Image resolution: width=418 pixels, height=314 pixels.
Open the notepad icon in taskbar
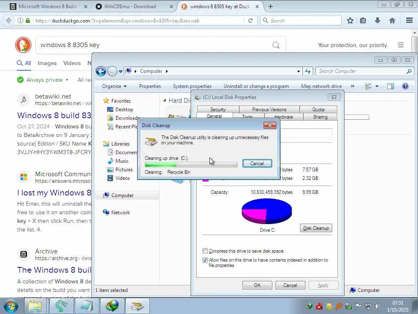pos(87,306)
